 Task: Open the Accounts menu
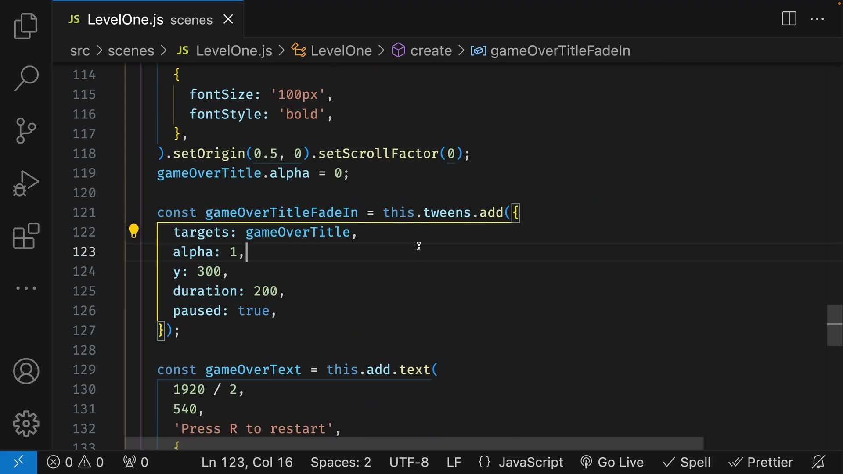26,371
